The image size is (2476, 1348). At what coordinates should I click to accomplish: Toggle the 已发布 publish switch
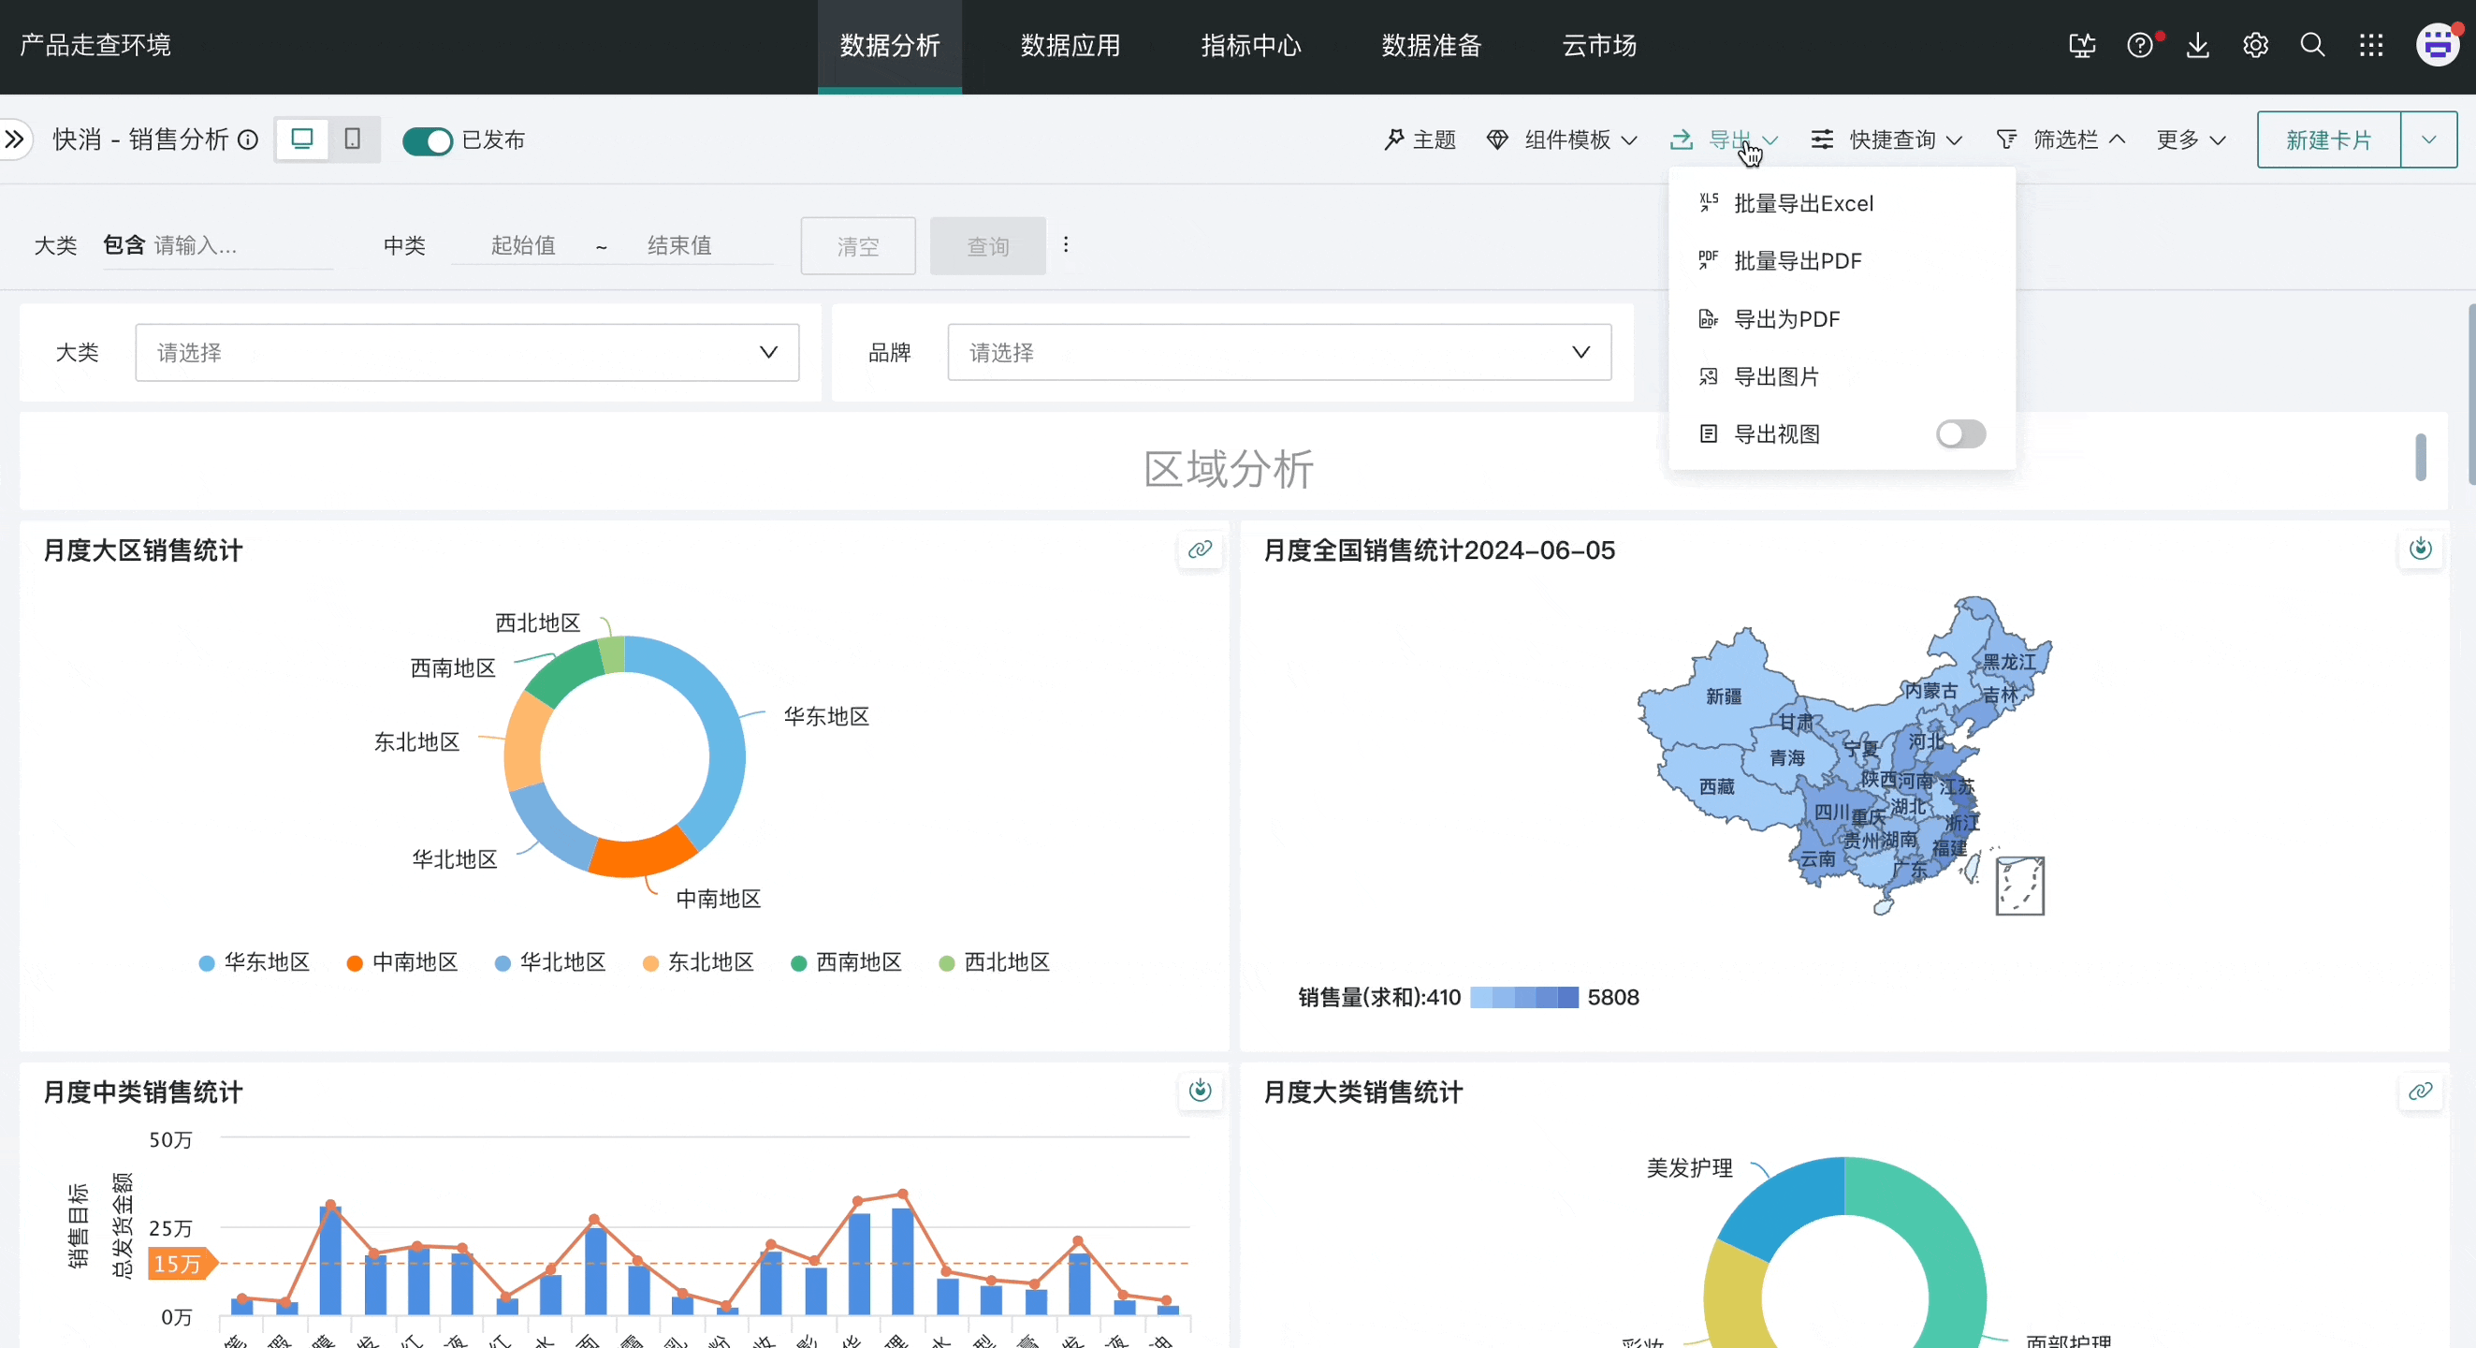[428, 140]
